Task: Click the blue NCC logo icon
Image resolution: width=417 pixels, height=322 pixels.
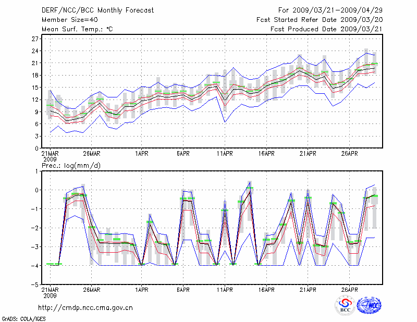Action: [x=369, y=305]
